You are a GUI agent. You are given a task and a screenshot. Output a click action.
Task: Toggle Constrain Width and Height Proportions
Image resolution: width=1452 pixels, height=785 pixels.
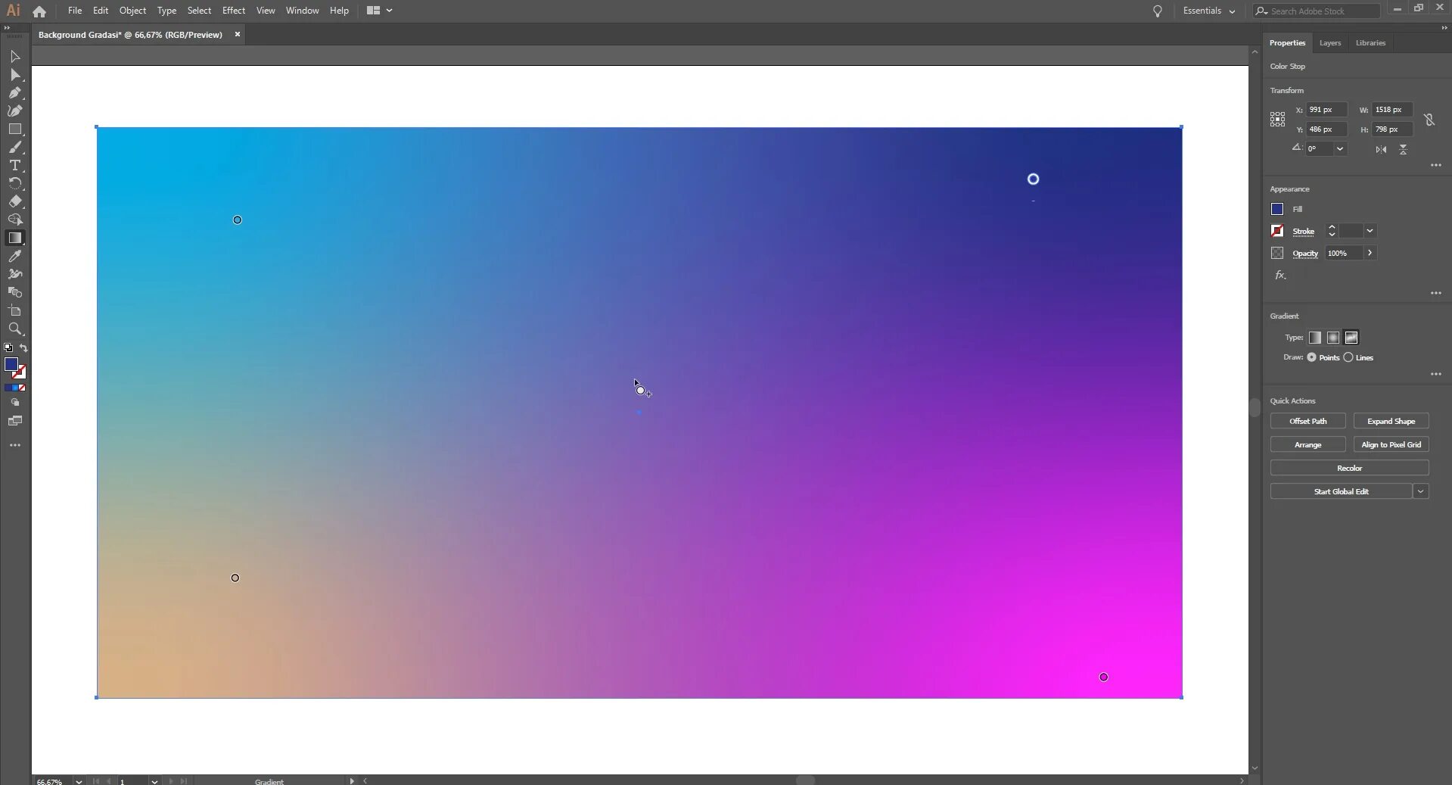(1429, 120)
